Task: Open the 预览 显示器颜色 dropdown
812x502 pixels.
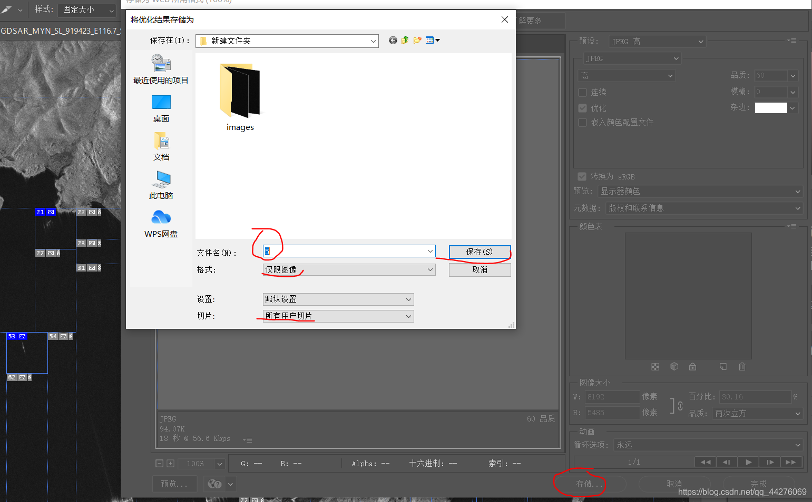Action: tap(700, 192)
